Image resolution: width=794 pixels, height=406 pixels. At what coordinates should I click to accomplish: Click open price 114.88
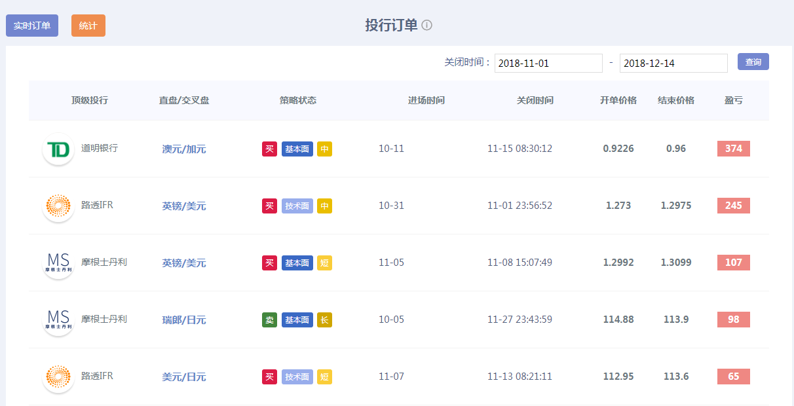tap(618, 320)
